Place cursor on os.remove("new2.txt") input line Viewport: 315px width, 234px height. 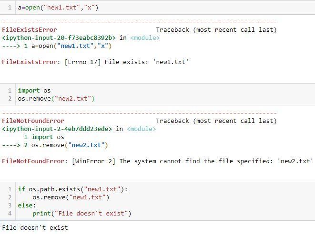[x=56, y=99]
